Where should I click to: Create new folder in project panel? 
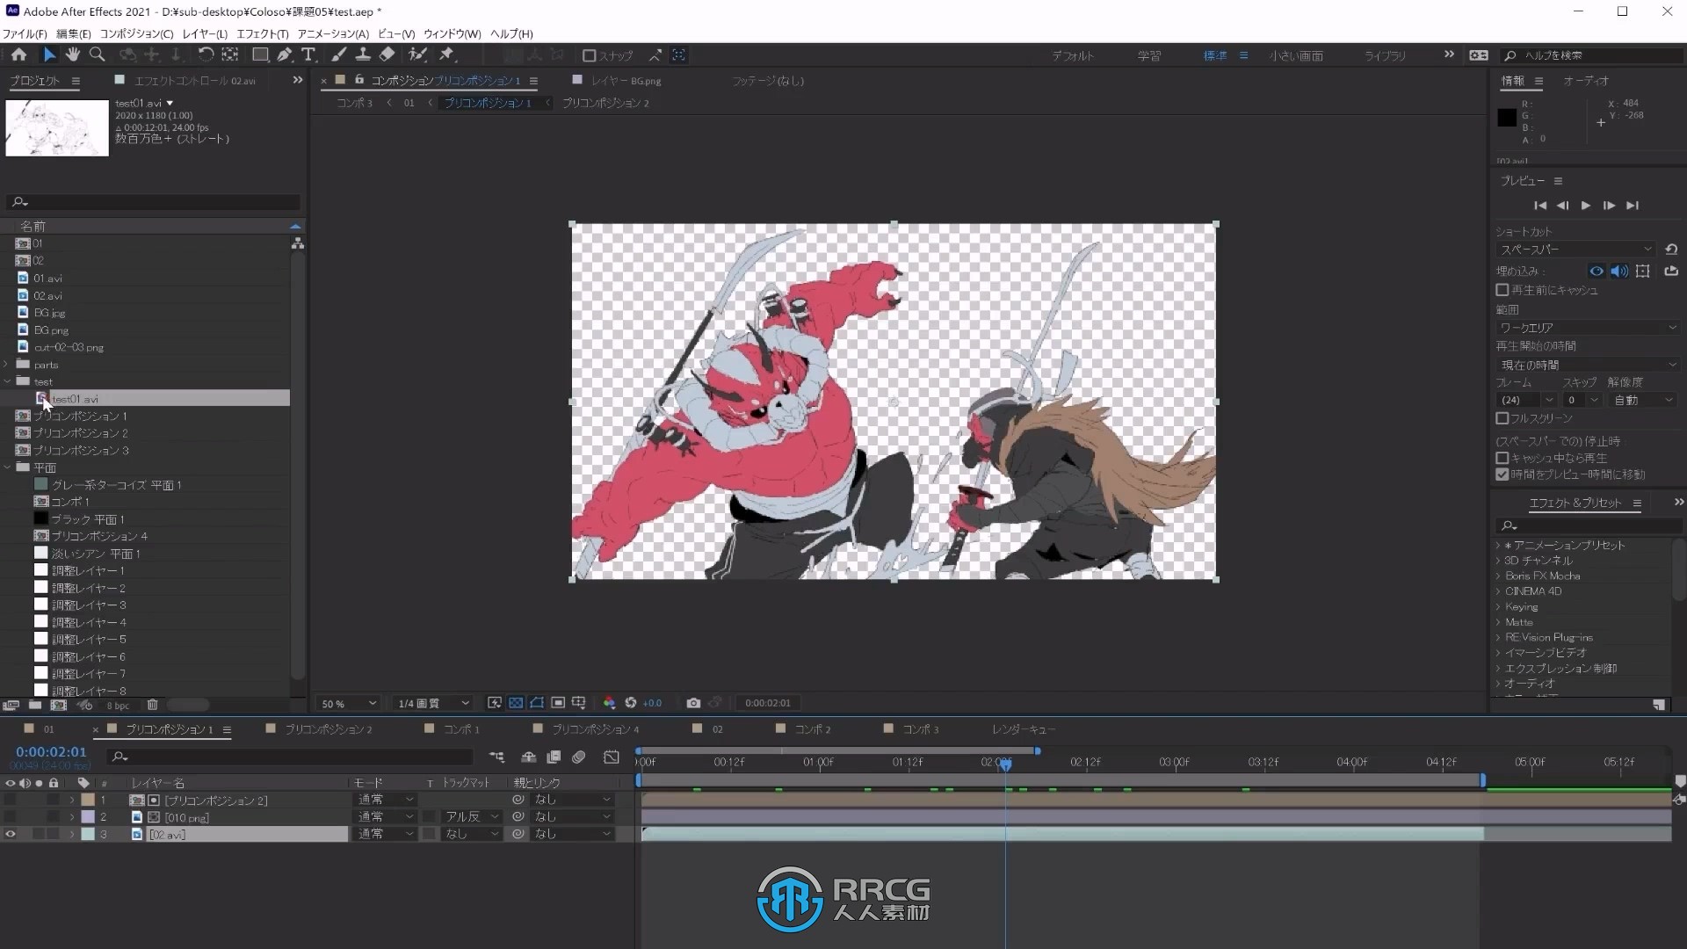click(35, 705)
